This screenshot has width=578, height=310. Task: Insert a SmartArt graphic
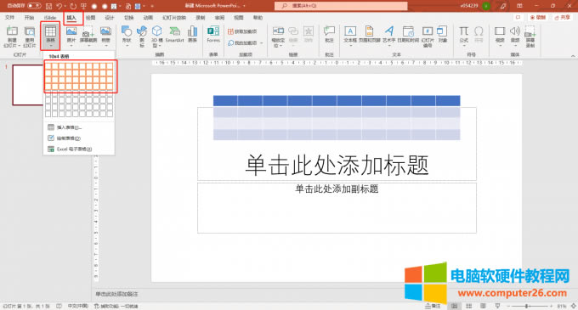coord(175,34)
